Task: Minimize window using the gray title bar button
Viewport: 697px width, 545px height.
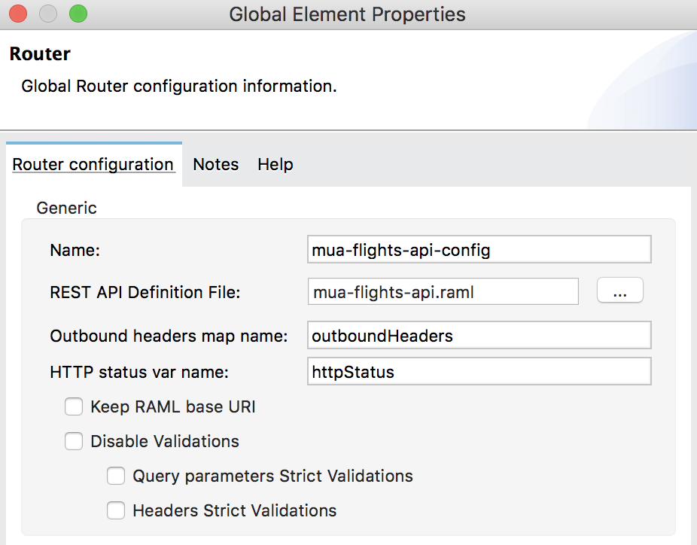Action: point(48,14)
